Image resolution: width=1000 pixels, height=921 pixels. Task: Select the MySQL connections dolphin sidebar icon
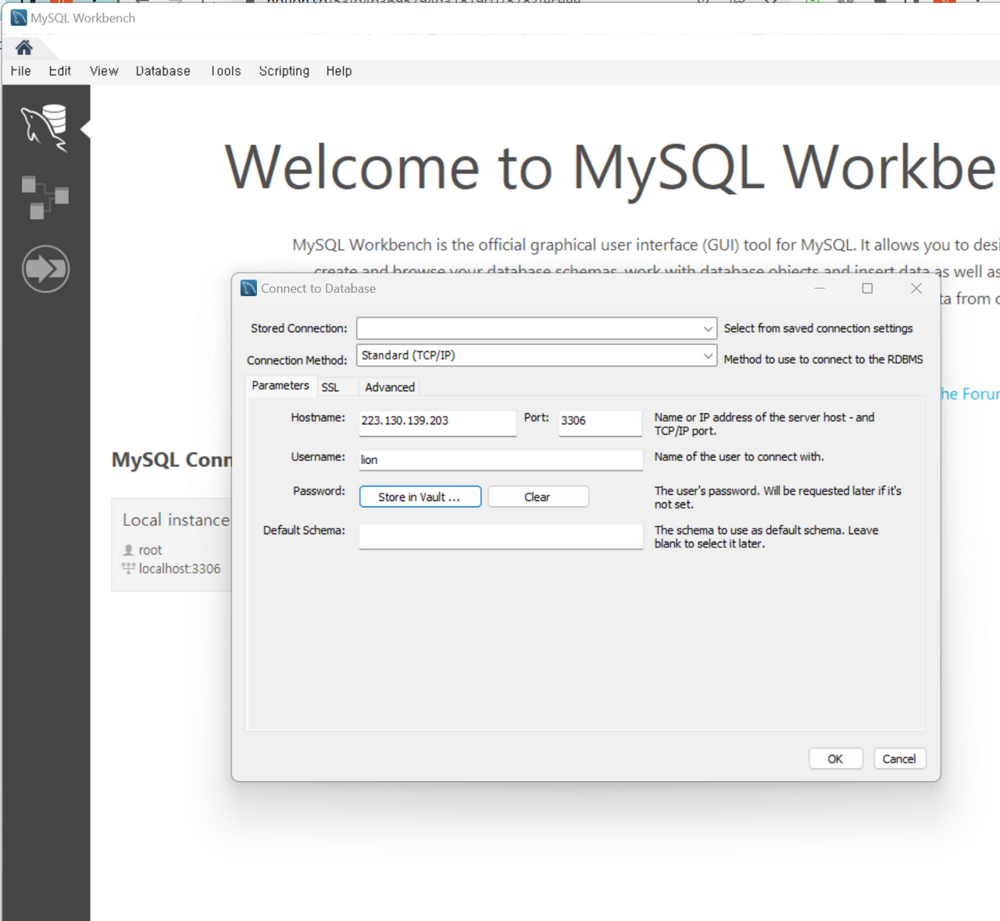pyautogui.click(x=45, y=127)
